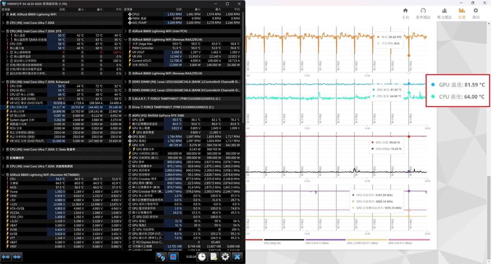Expand the Drive: T-FORCE TM8FFH001T section

tap(125, 107)
